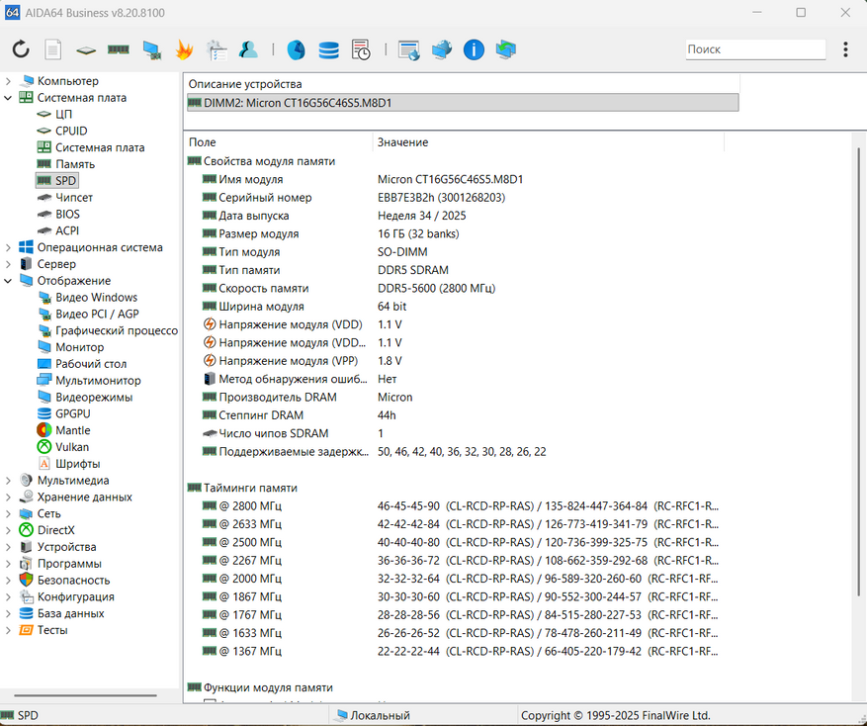Select Мультимонитор tree item
The image size is (867, 726).
click(x=98, y=380)
